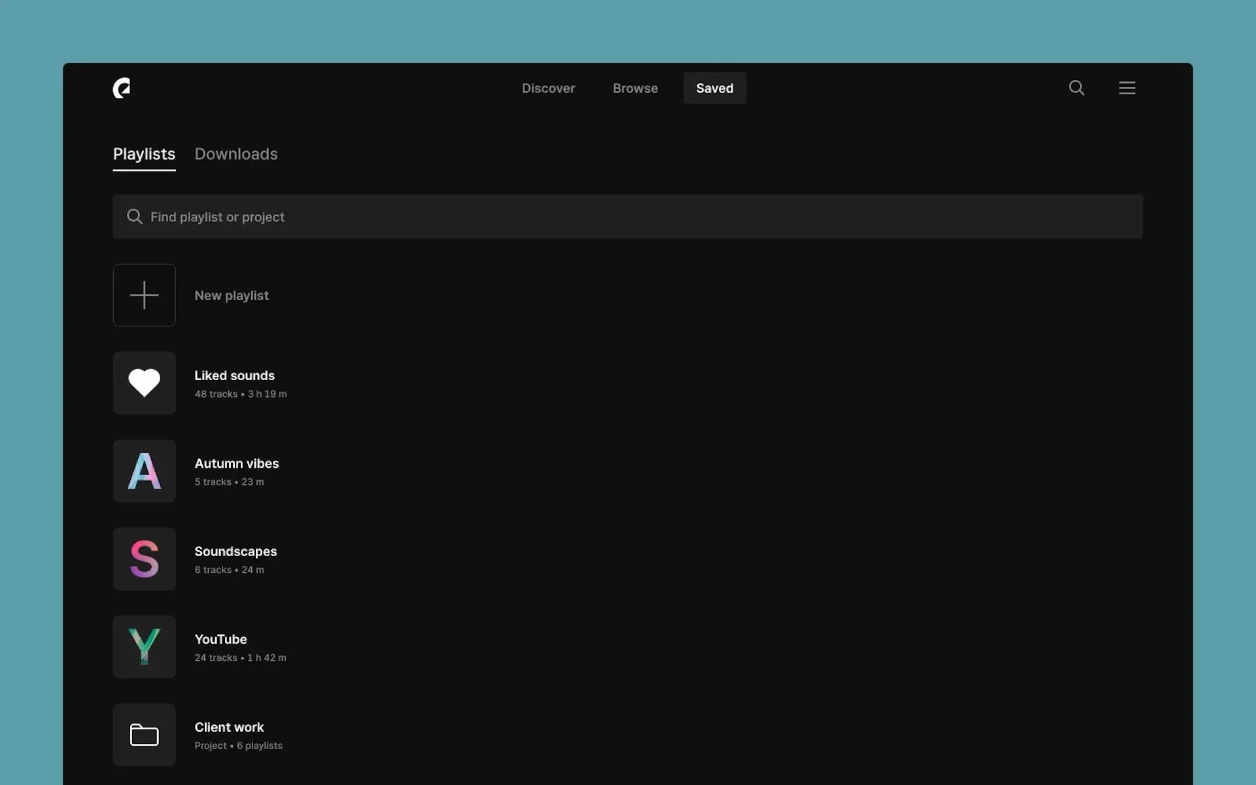The width and height of the screenshot is (1256, 785).
Task: Open the Autumn vibes playlist title
Action: 236,463
